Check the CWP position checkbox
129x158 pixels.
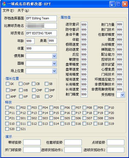20,84
